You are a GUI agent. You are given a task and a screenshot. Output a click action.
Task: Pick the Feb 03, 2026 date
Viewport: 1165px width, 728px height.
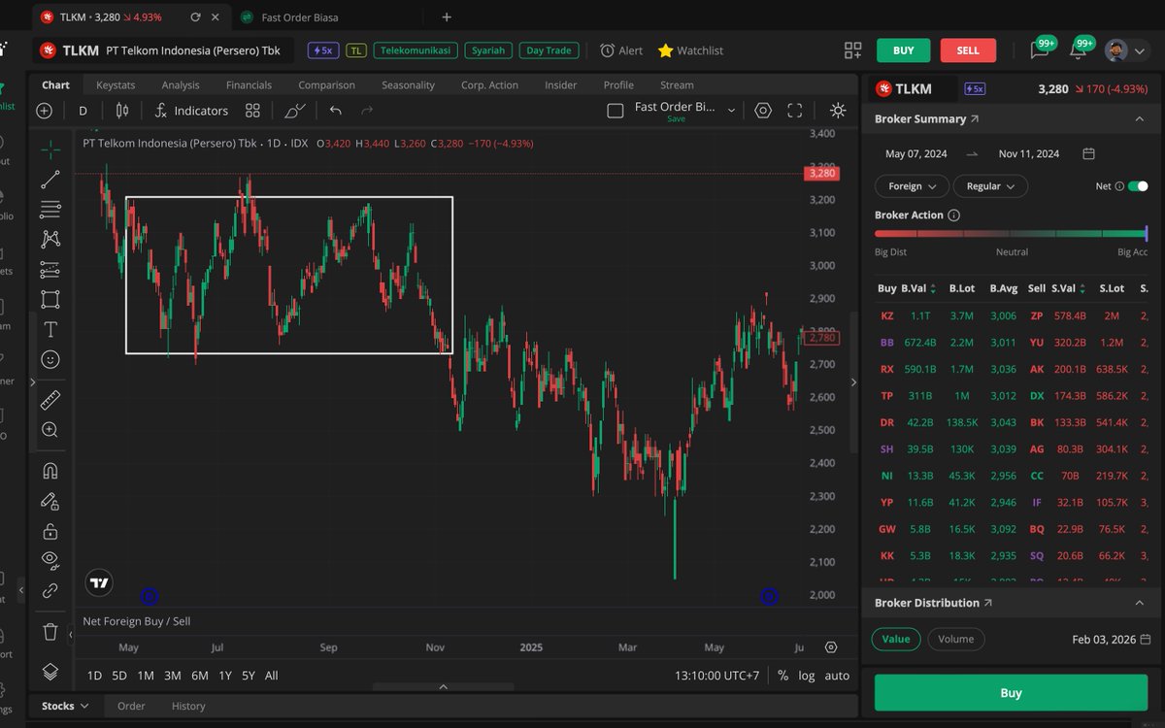(1112, 640)
